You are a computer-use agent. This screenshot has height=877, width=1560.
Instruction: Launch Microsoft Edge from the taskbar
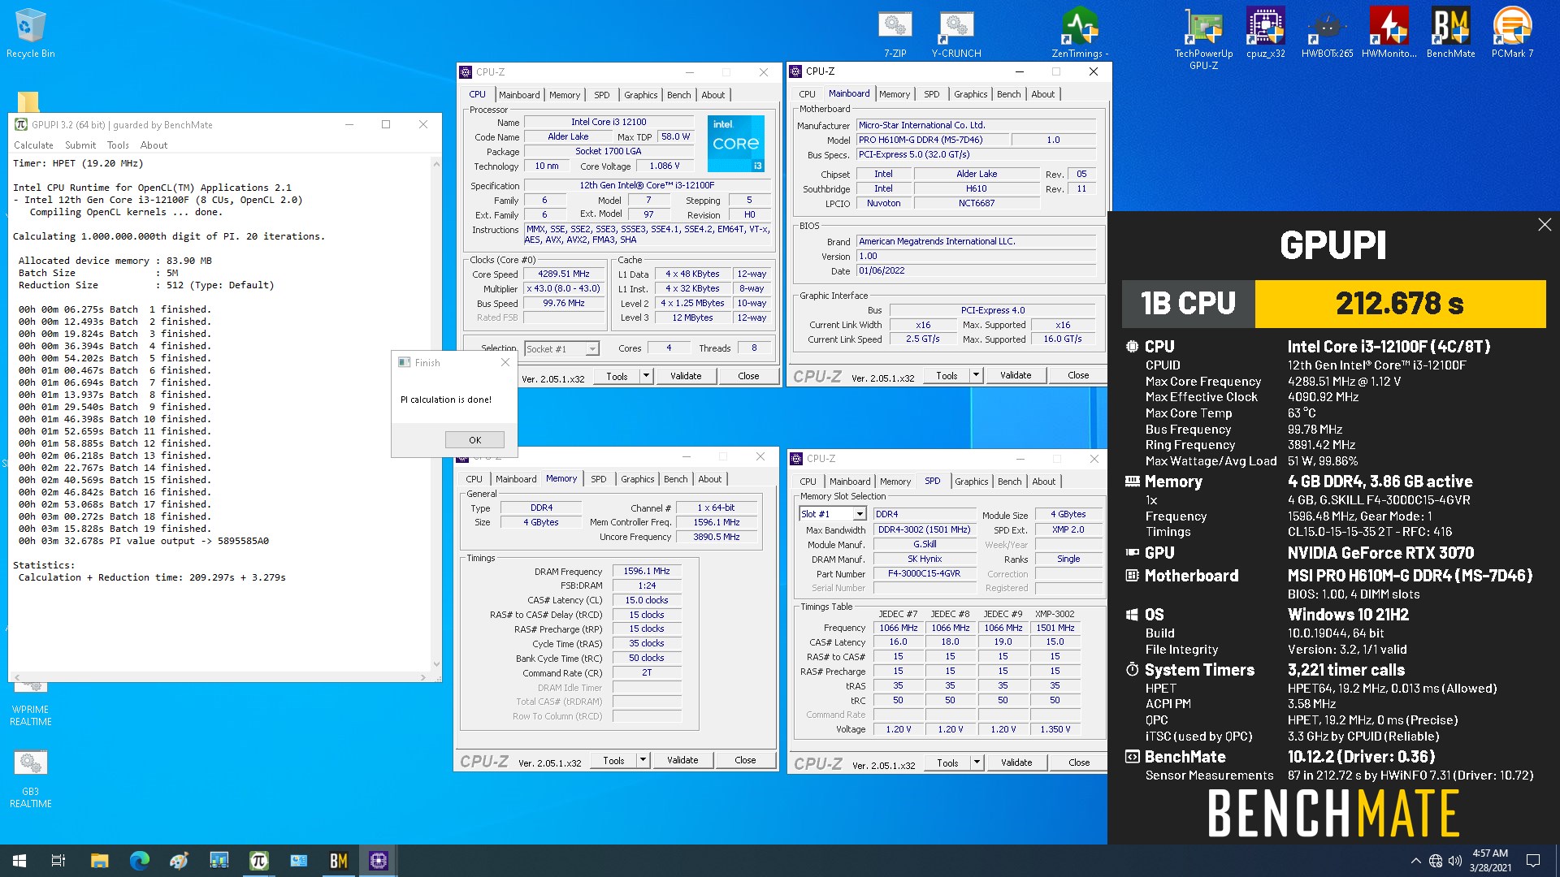pyautogui.click(x=139, y=861)
